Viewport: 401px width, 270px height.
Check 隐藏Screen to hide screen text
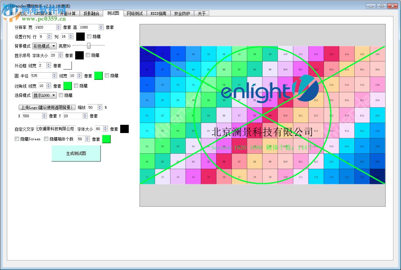pyautogui.click(x=17, y=139)
